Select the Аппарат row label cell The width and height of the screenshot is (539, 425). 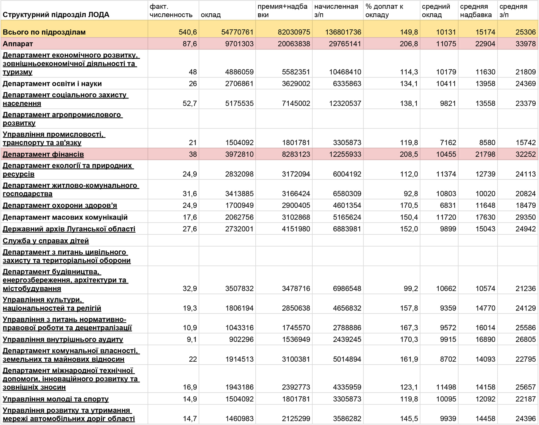pyautogui.click(x=18, y=44)
